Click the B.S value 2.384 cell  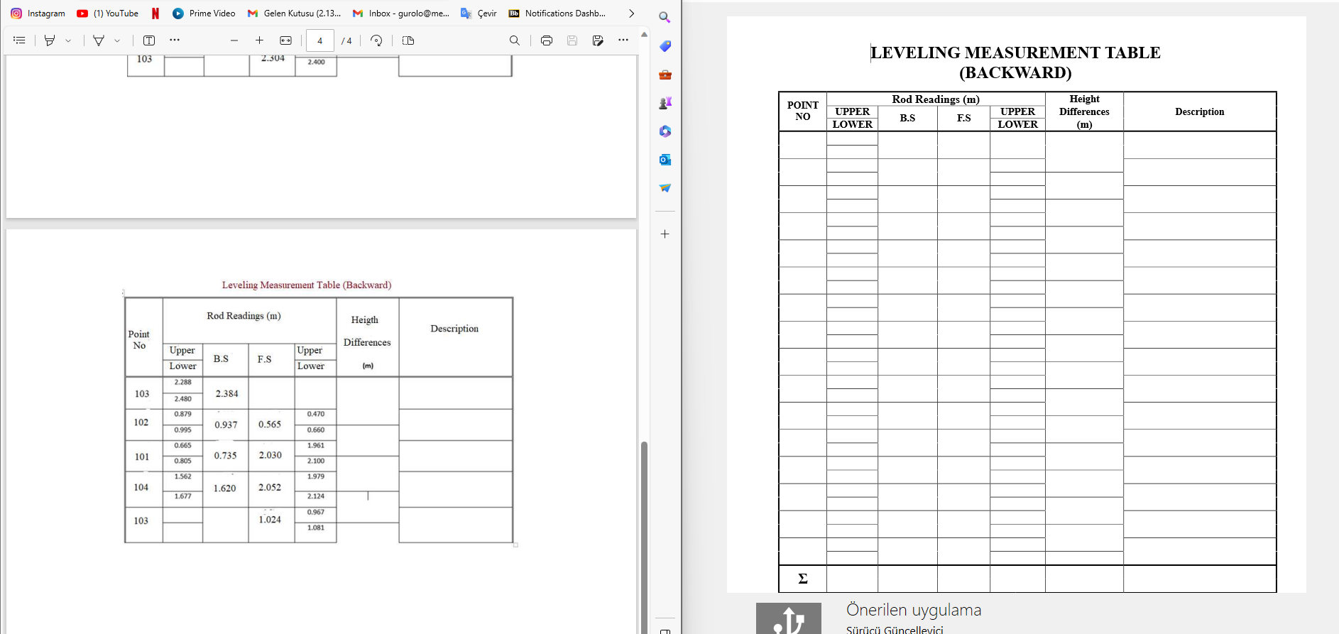click(227, 393)
